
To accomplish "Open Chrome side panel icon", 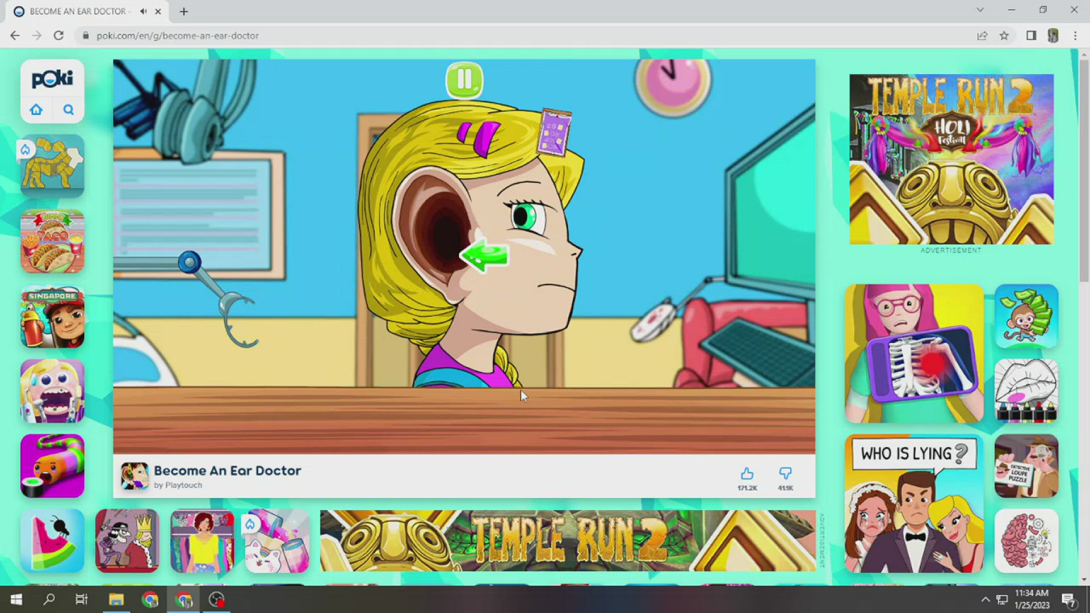I will pyautogui.click(x=1031, y=36).
